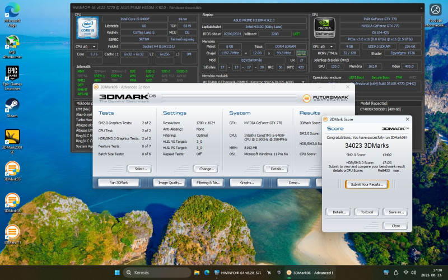
Task: Open the volume tray icon
Action: 413,272
